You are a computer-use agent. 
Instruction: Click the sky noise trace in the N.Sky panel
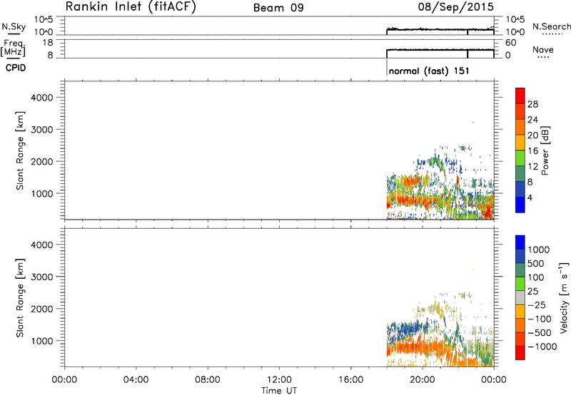[440, 29]
